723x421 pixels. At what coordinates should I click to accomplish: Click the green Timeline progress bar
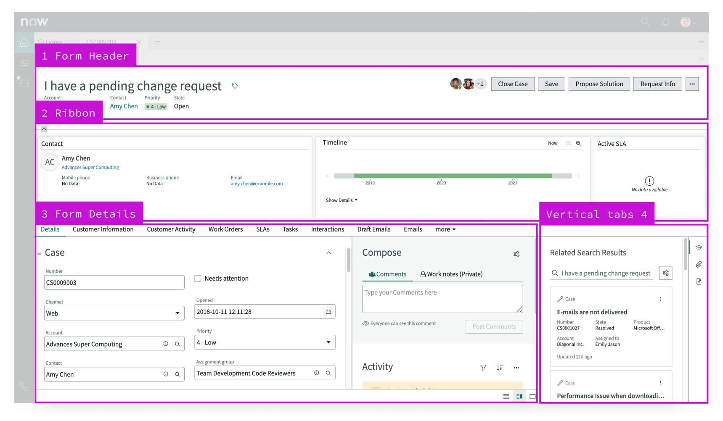click(x=453, y=176)
